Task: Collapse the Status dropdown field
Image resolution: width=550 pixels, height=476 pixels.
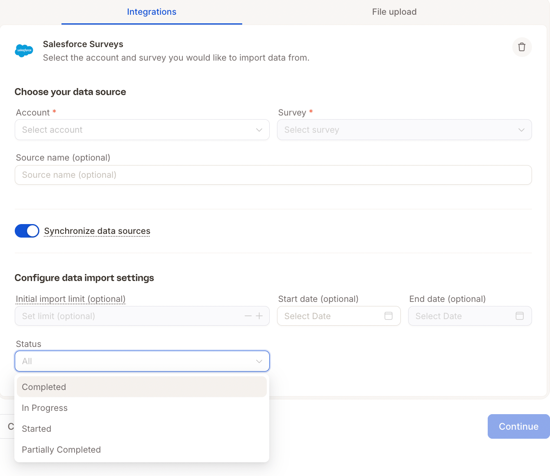Action: (142, 361)
